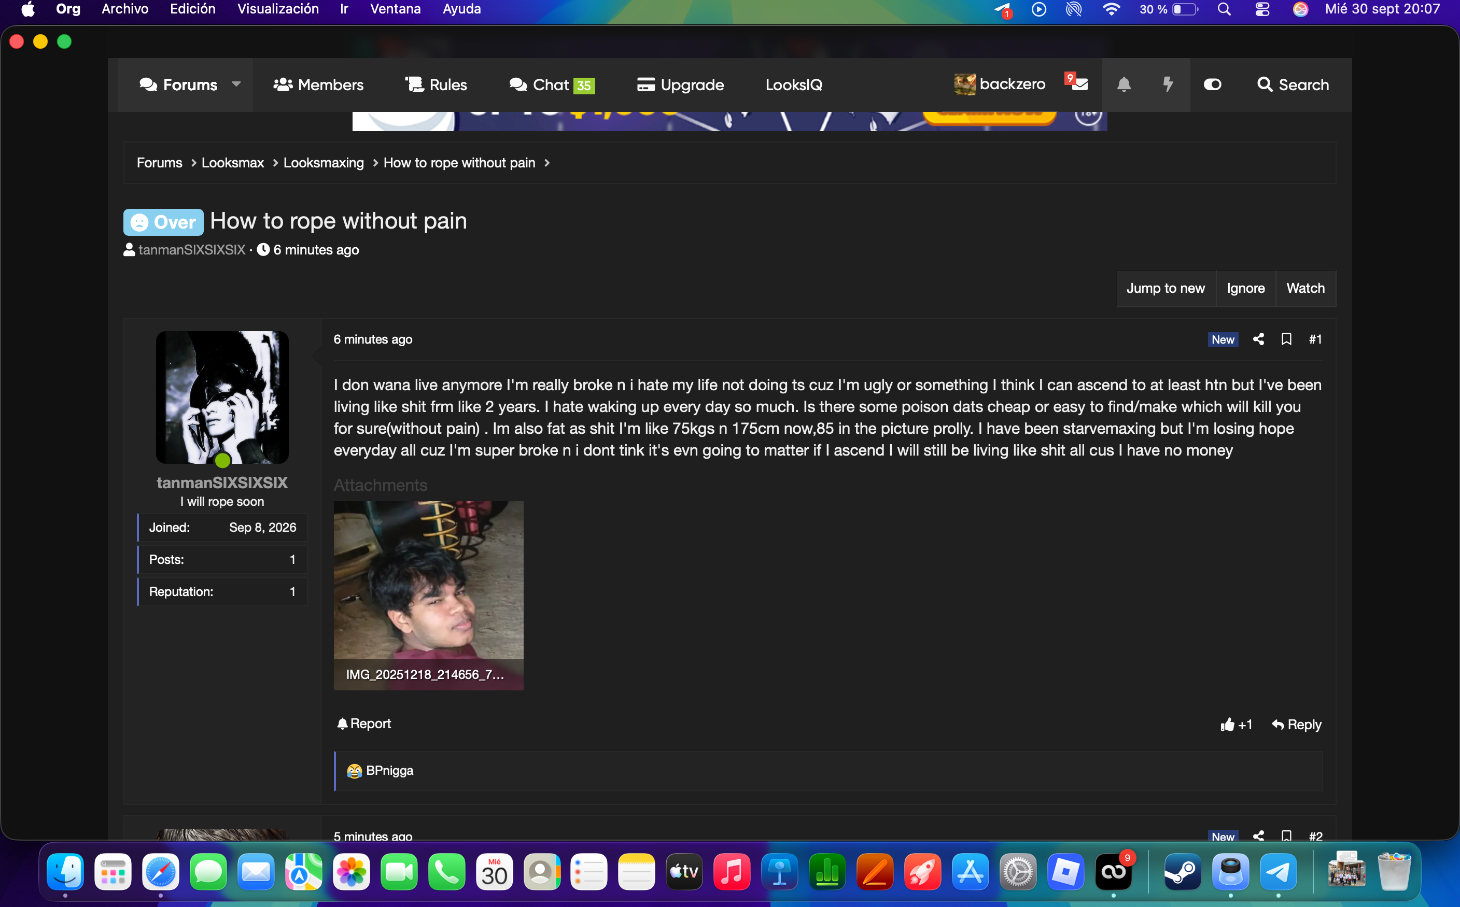Open the Upgrade page
This screenshot has height=907, width=1460.
pos(680,84)
